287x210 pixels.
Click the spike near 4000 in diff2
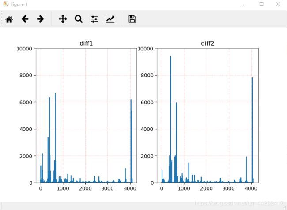[252, 130]
